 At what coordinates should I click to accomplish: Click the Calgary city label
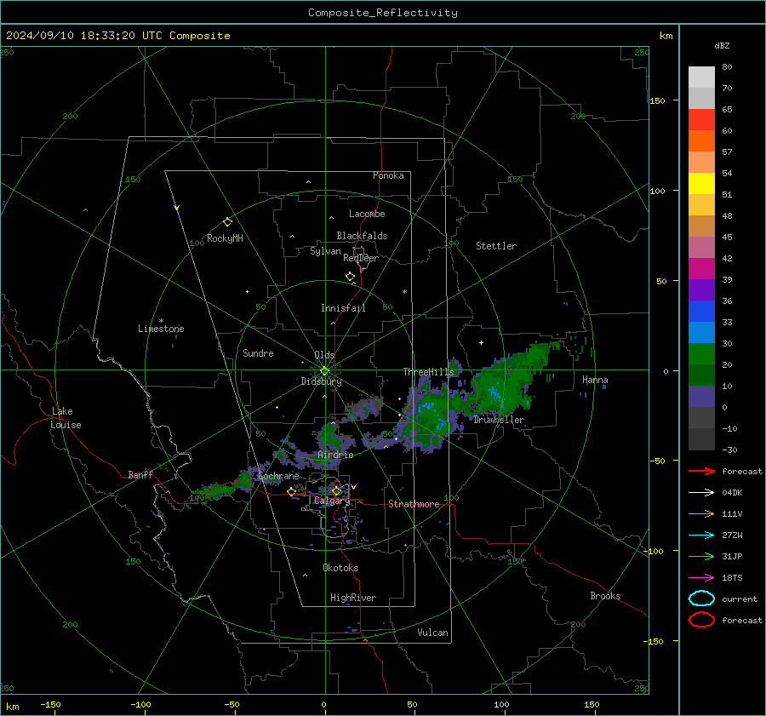332,501
